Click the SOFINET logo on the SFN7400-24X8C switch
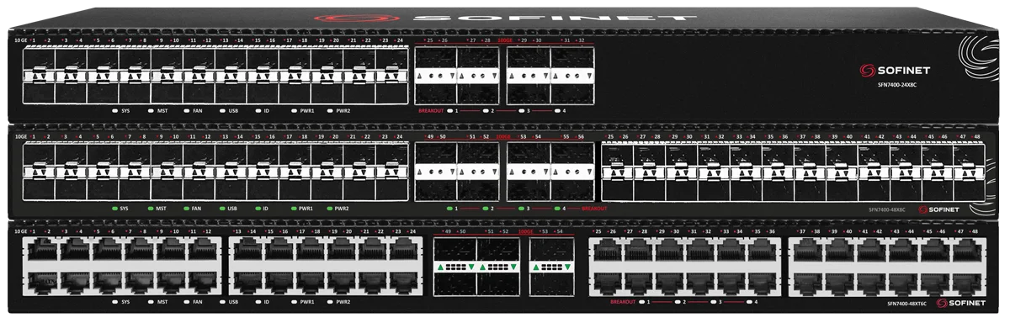This screenshot has width=1010, height=323. (x=895, y=71)
